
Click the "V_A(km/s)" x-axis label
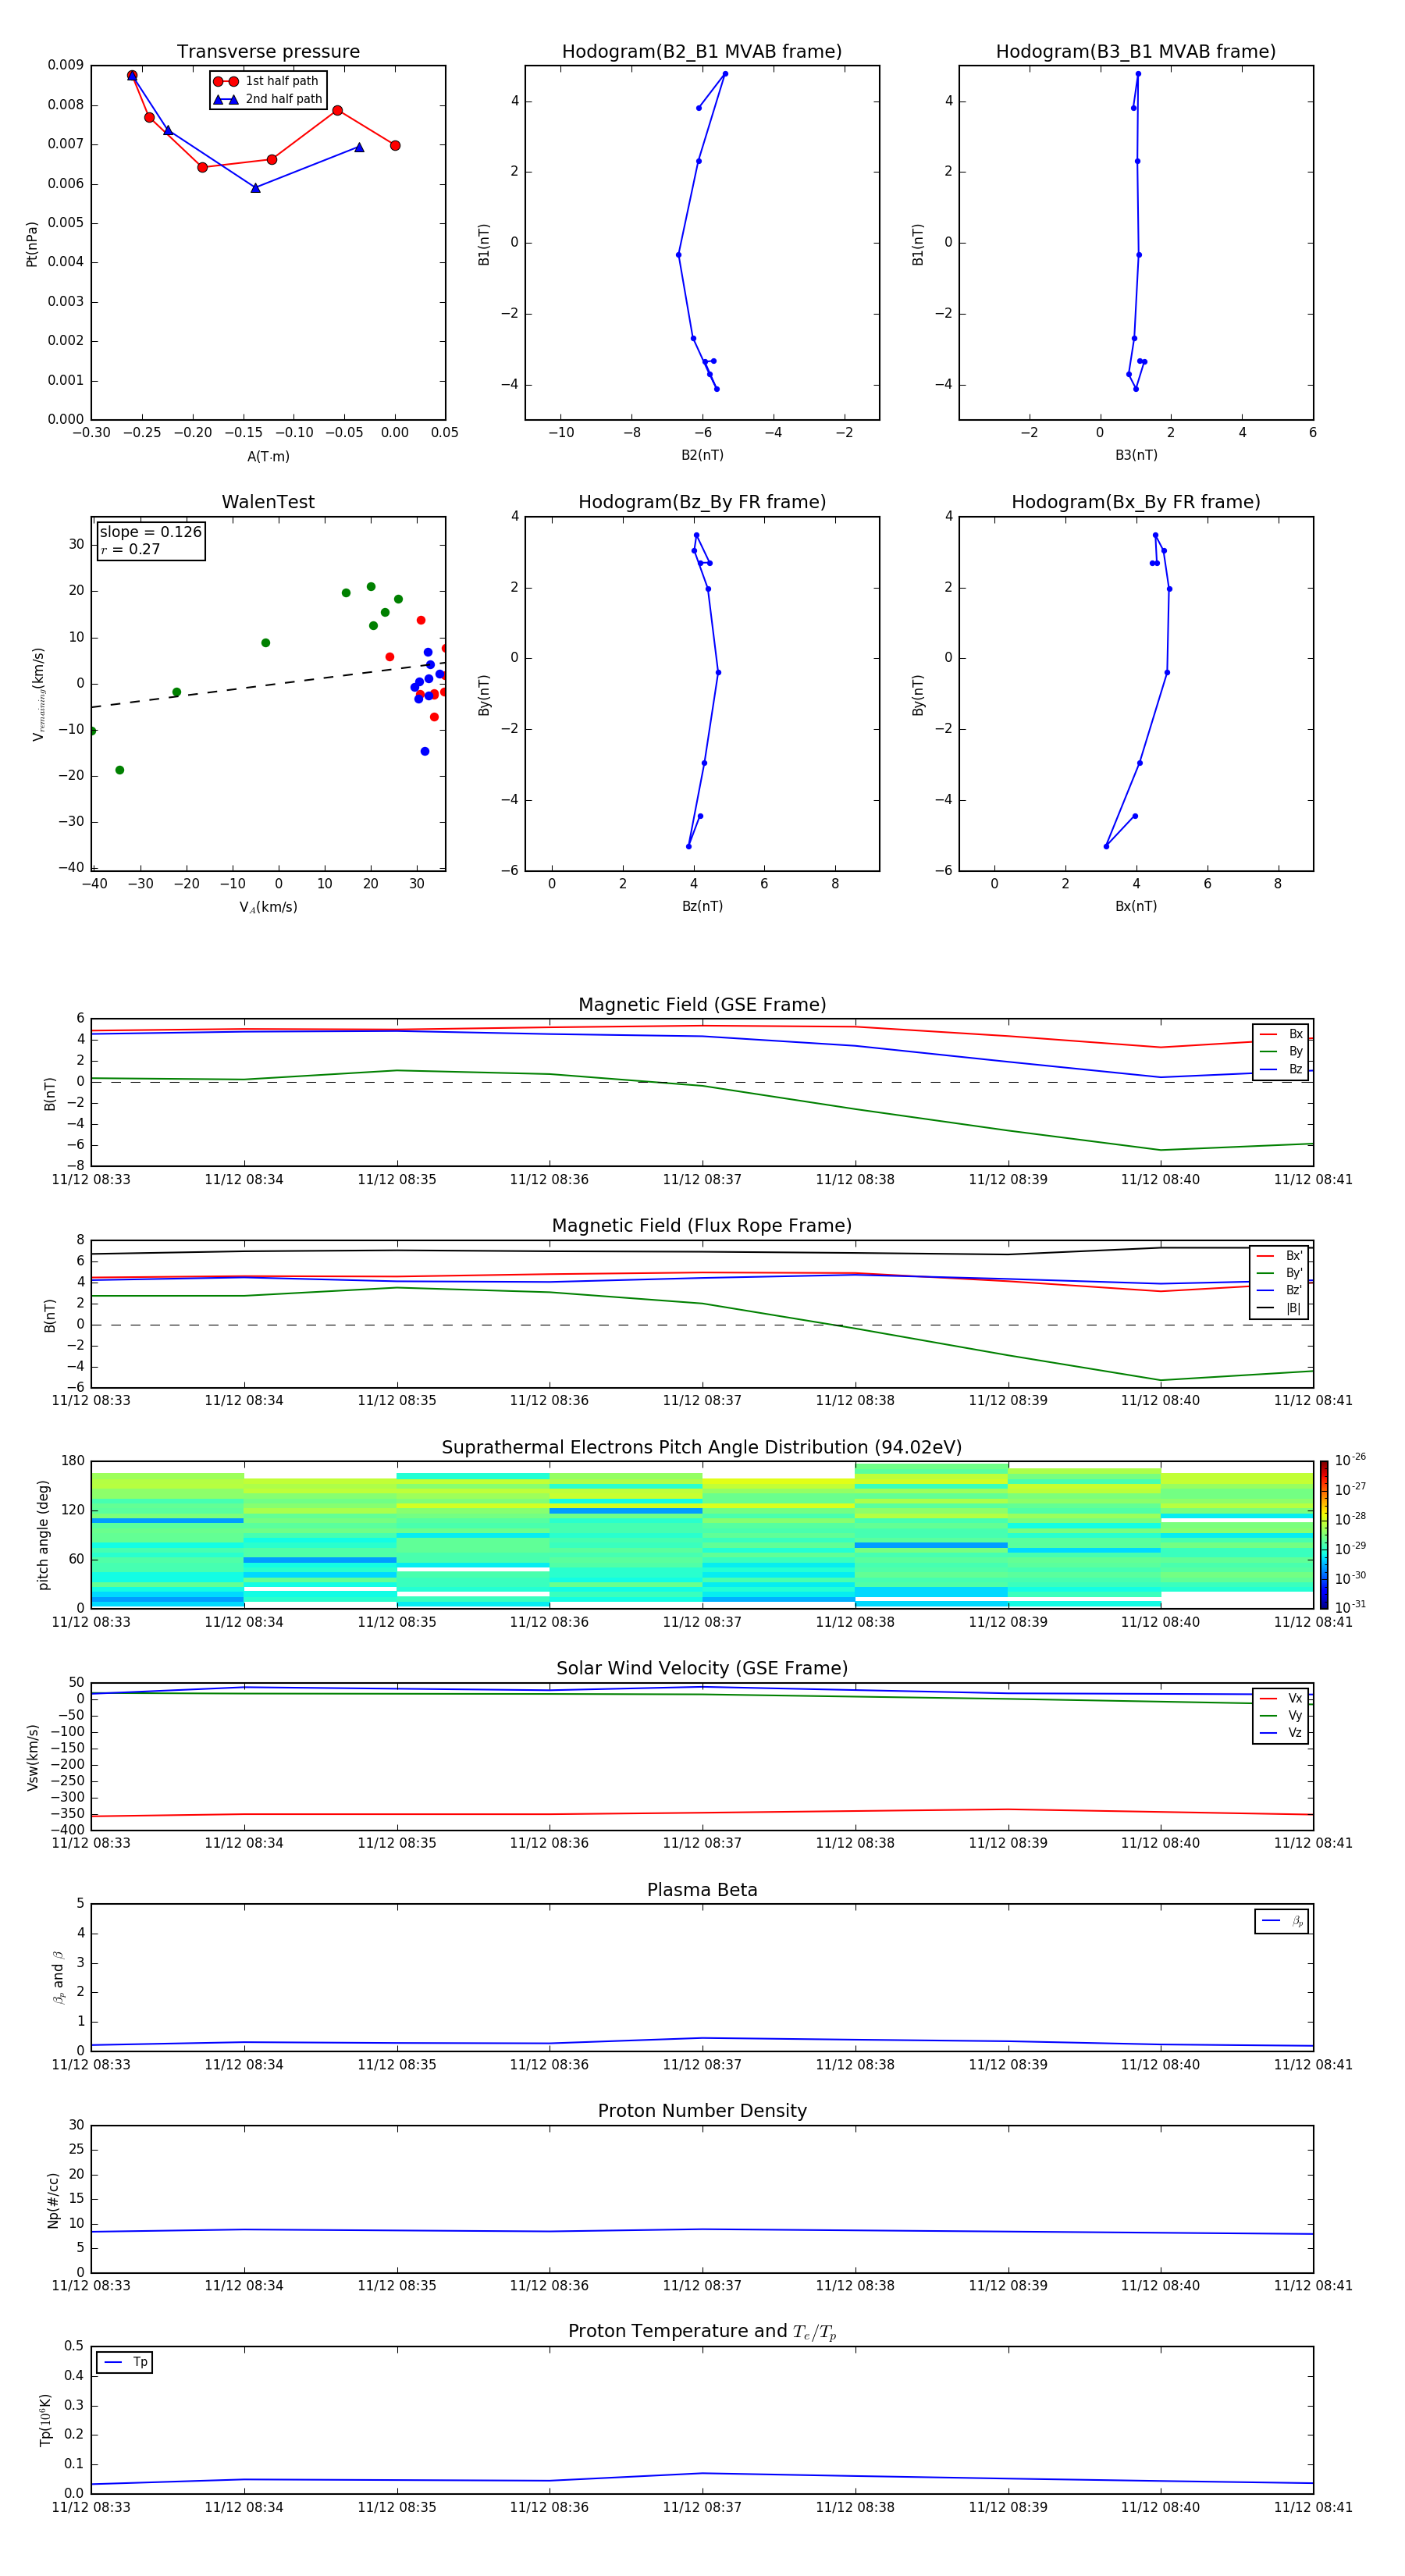268,907
